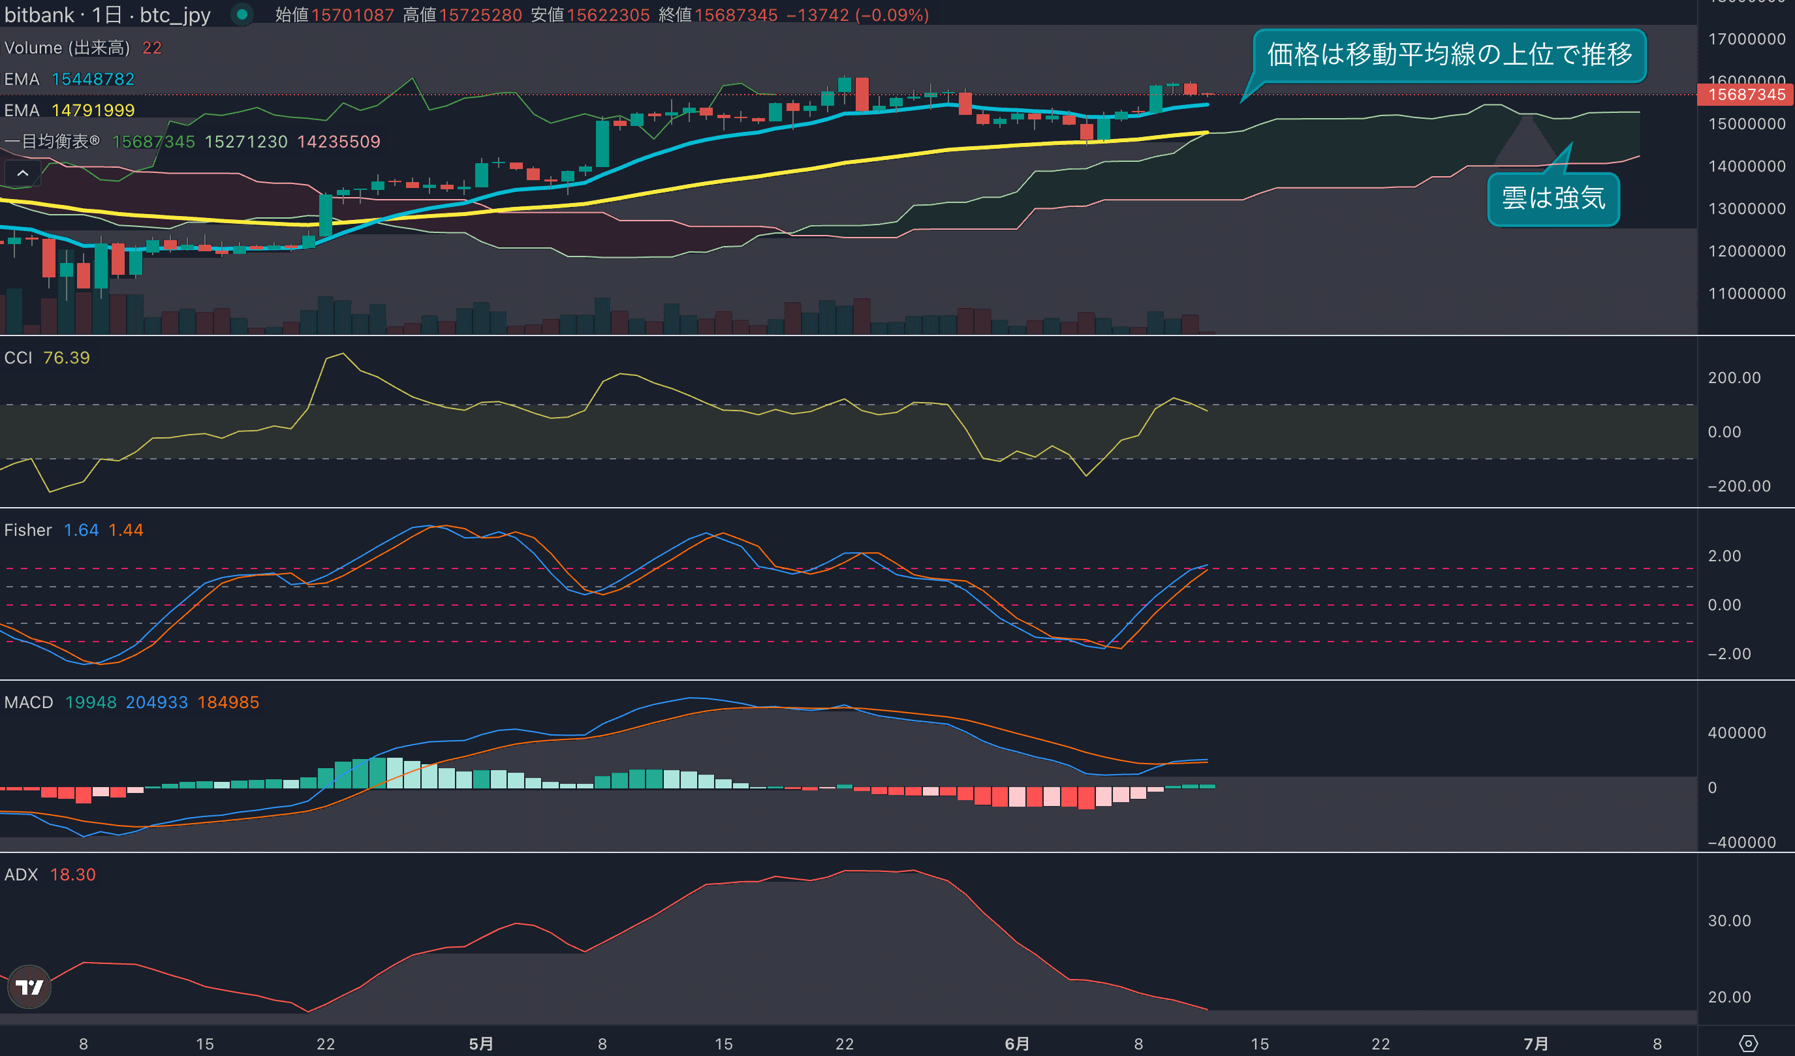Screen dimensions: 1795x1056
Task: Click the Fisher indicator label
Action: (28, 530)
